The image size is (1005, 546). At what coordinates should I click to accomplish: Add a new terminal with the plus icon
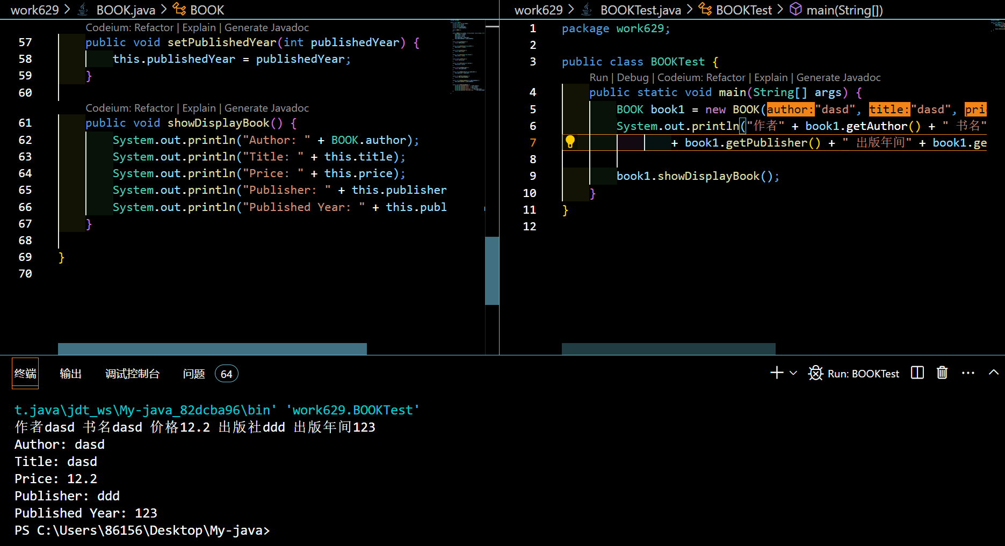[x=777, y=373]
